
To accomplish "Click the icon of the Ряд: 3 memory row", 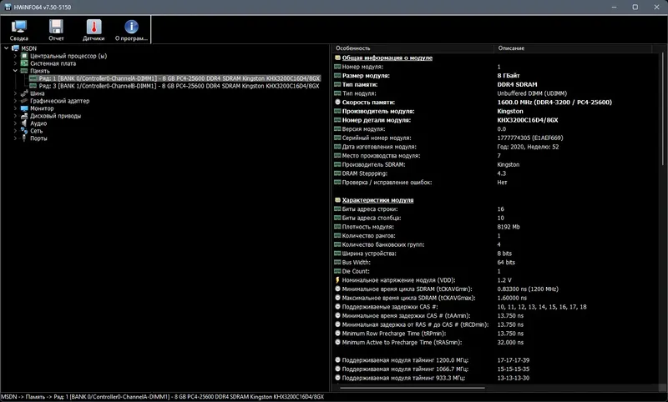I will click(33, 86).
